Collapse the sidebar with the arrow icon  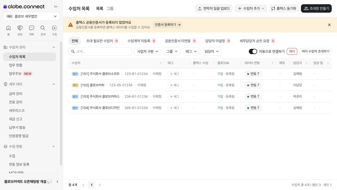click(56, 7)
